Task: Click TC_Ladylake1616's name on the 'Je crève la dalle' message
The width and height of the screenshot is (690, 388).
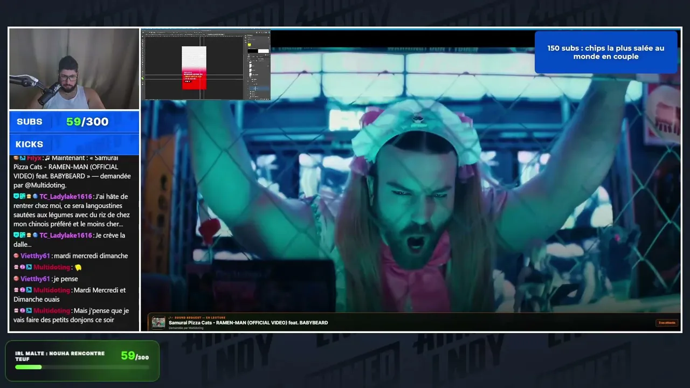Action: 66,235
